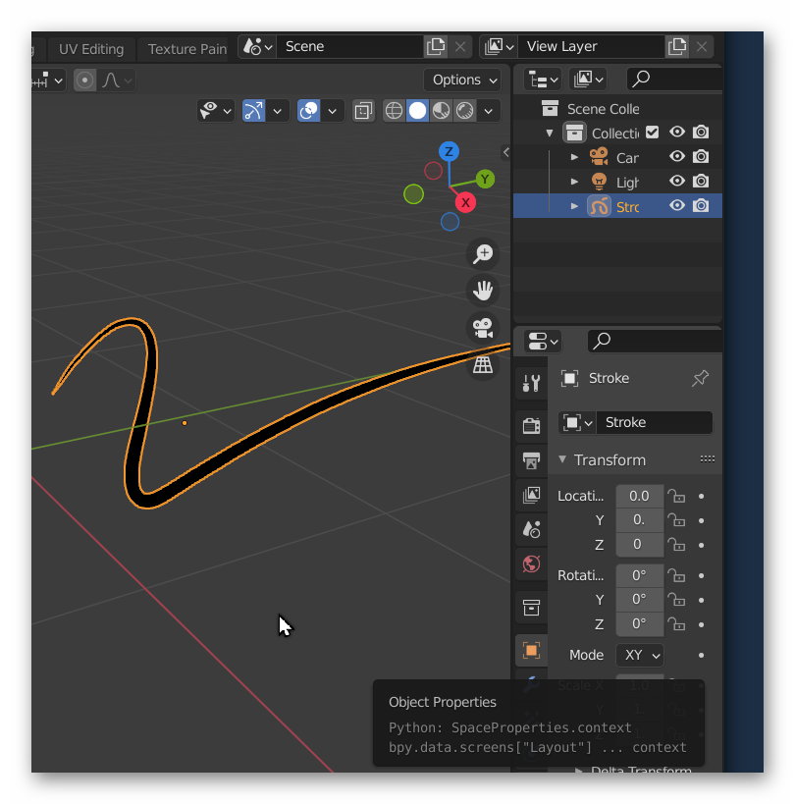Switch to rendered shading
Image resolution: width=795 pixels, height=804 pixels.
[465, 111]
